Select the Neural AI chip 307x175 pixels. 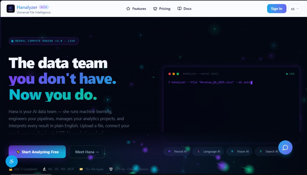pyautogui.click(x=177, y=151)
